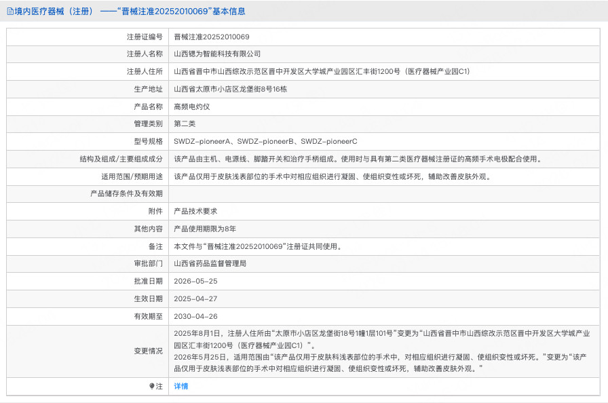Select expiry date 2030-04-26
Viewport: 608px width, 403px height.
(x=195, y=316)
